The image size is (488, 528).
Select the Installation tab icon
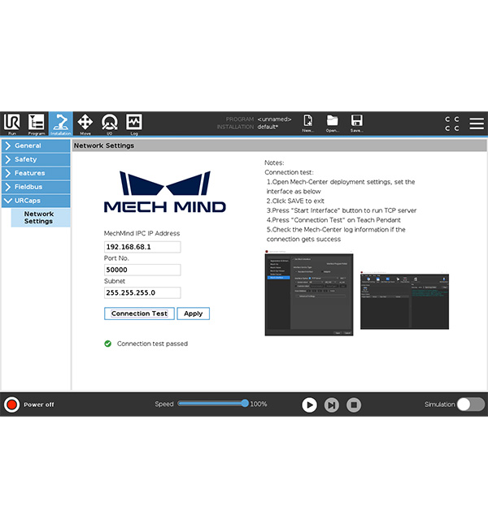pyautogui.click(x=61, y=123)
